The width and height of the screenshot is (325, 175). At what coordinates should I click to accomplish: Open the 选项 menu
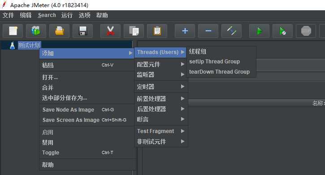point(85,15)
